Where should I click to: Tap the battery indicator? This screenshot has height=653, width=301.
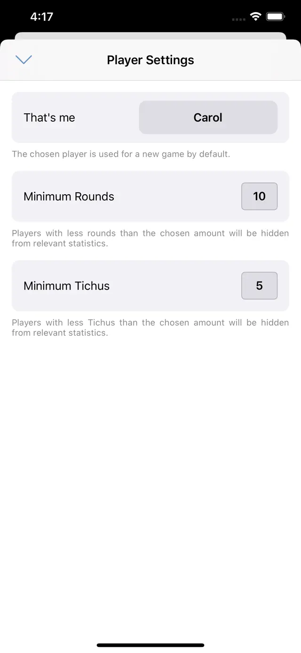coord(276,17)
